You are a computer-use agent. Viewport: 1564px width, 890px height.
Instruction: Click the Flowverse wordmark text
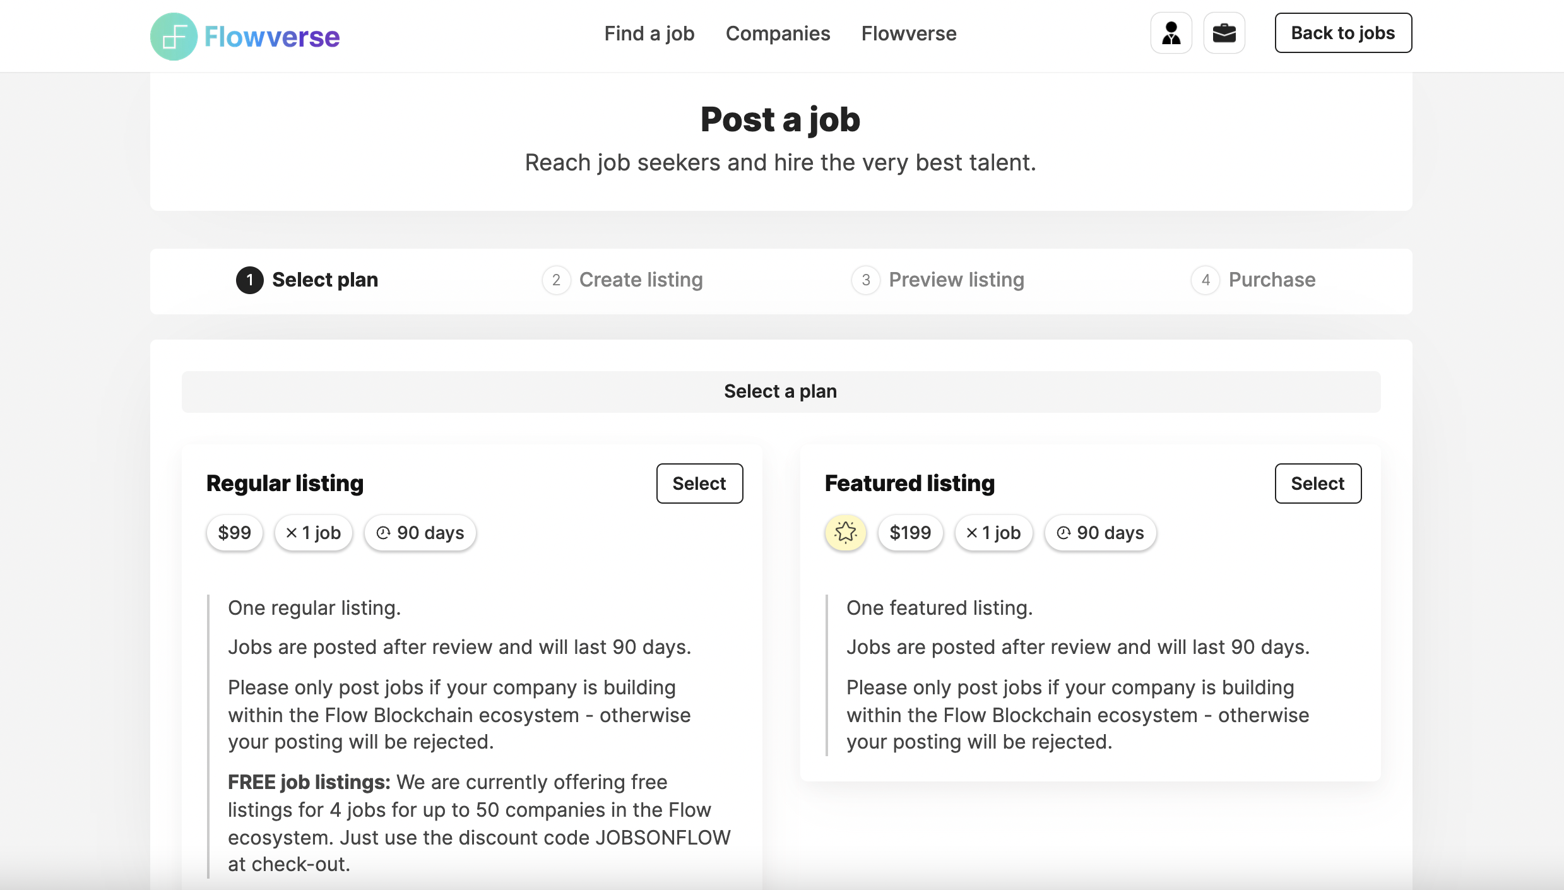tap(272, 37)
